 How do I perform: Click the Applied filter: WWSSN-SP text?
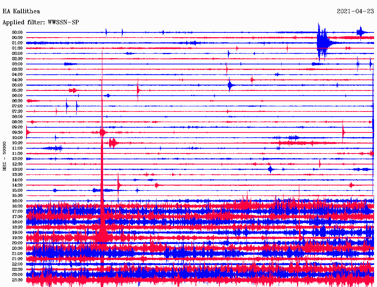point(40,22)
